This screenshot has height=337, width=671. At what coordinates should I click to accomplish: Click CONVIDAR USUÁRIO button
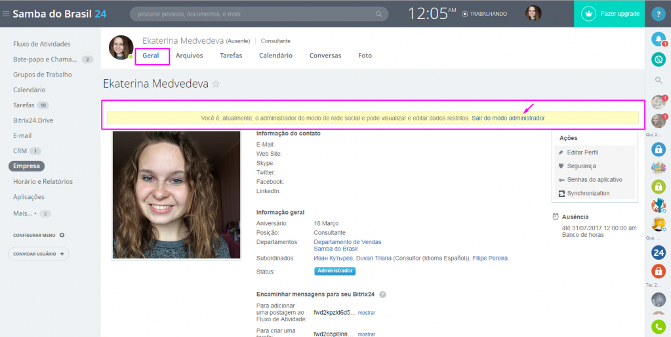(39, 254)
